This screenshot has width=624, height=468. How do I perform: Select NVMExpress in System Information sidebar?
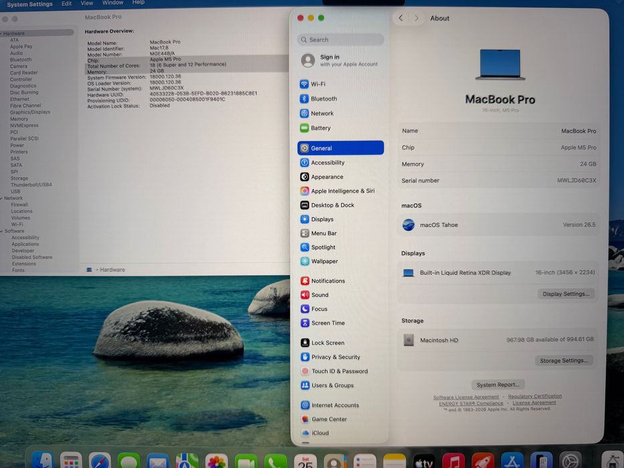point(24,126)
